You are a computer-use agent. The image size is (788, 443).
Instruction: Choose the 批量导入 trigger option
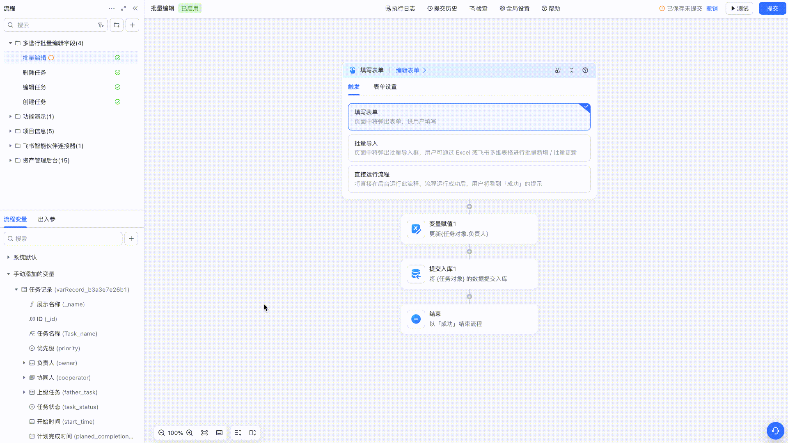click(469, 148)
